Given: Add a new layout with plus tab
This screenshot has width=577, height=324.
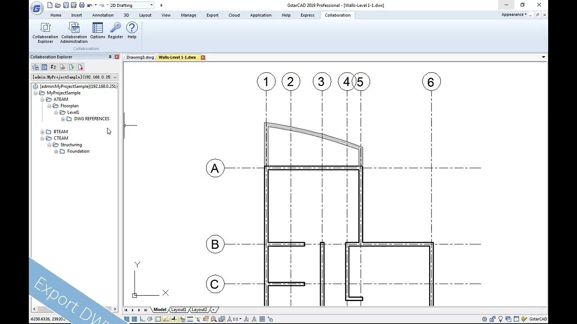Looking at the screenshot, I should [x=213, y=310].
